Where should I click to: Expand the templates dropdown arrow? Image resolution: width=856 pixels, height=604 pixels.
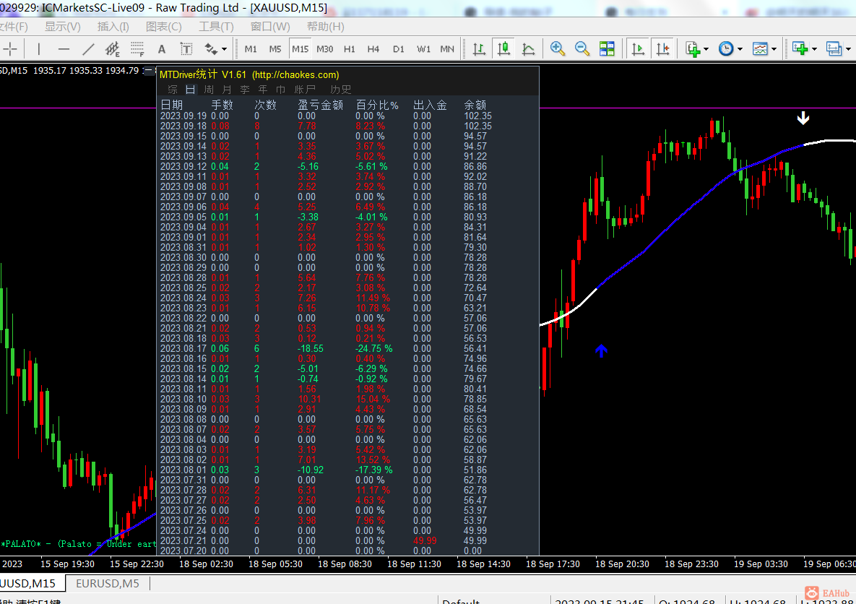(x=774, y=49)
